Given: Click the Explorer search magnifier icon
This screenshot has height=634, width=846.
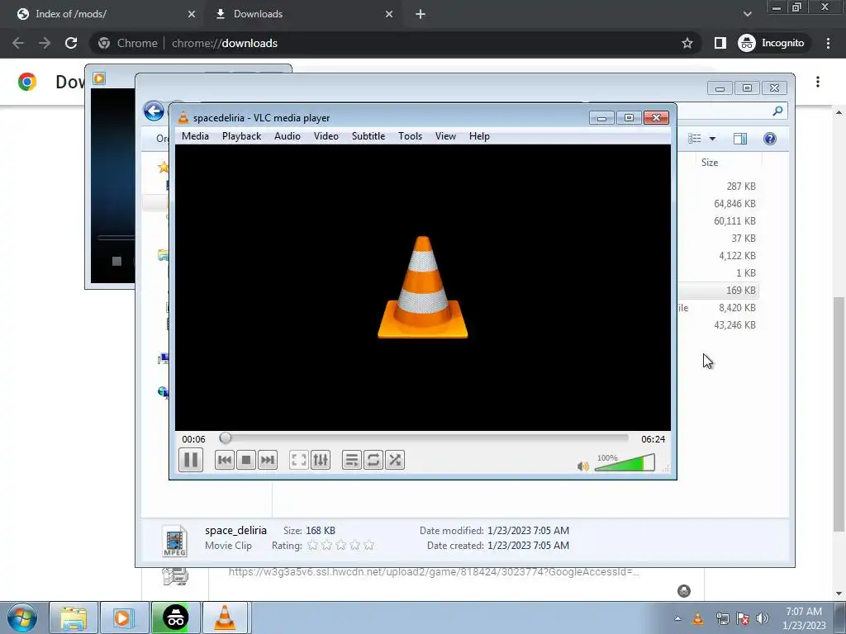Looking at the screenshot, I should [777, 111].
